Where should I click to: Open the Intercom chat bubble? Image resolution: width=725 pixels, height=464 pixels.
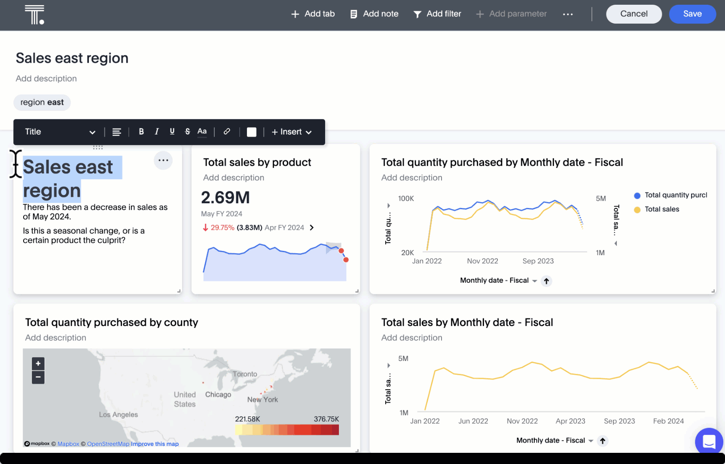pos(708,441)
